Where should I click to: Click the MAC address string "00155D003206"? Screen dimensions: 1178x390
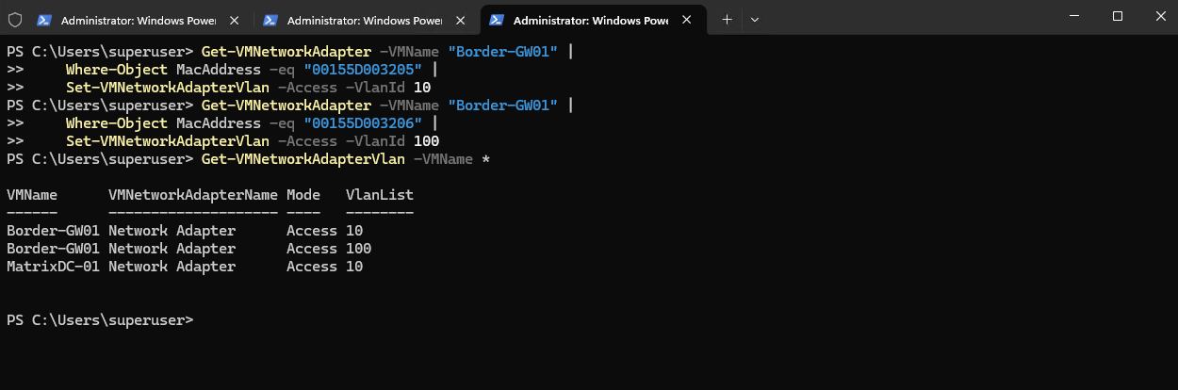pos(363,123)
